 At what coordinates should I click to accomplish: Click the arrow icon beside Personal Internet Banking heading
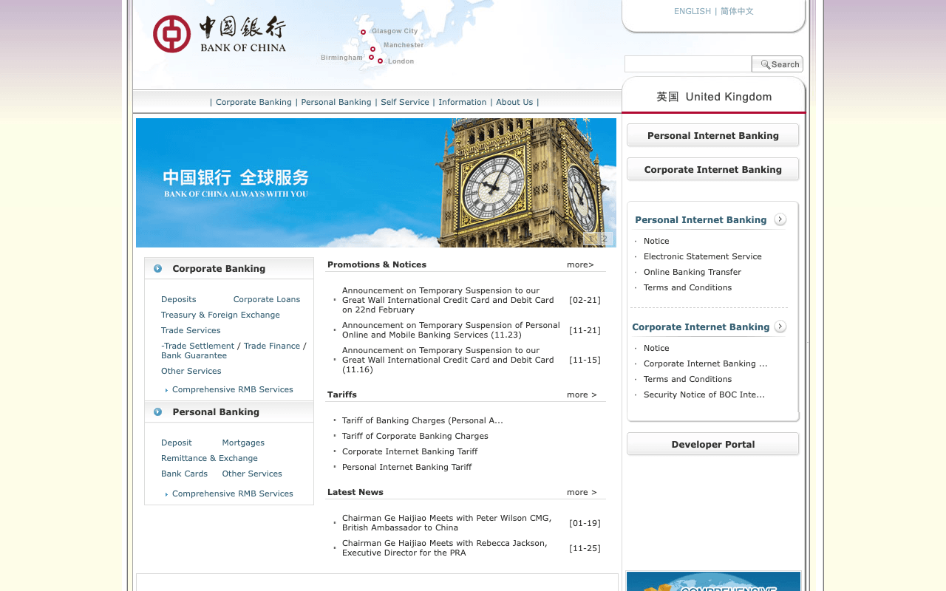pos(779,219)
